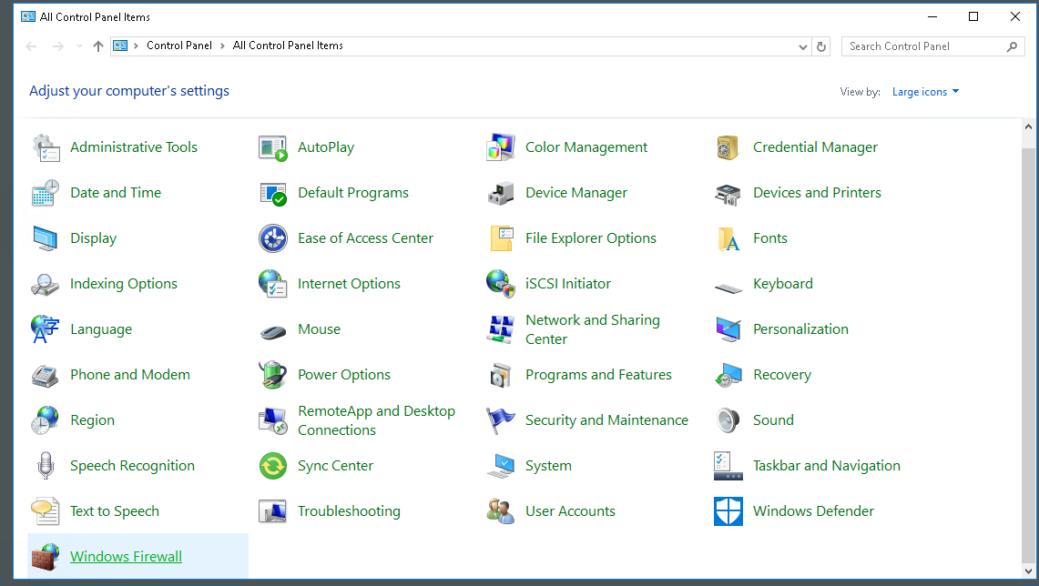Expand the View by Large icons dropdown
Screen dimensions: 1039x586
click(926, 92)
